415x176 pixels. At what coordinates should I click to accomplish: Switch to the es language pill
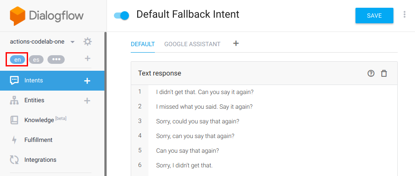pyautogui.click(x=36, y=60)
